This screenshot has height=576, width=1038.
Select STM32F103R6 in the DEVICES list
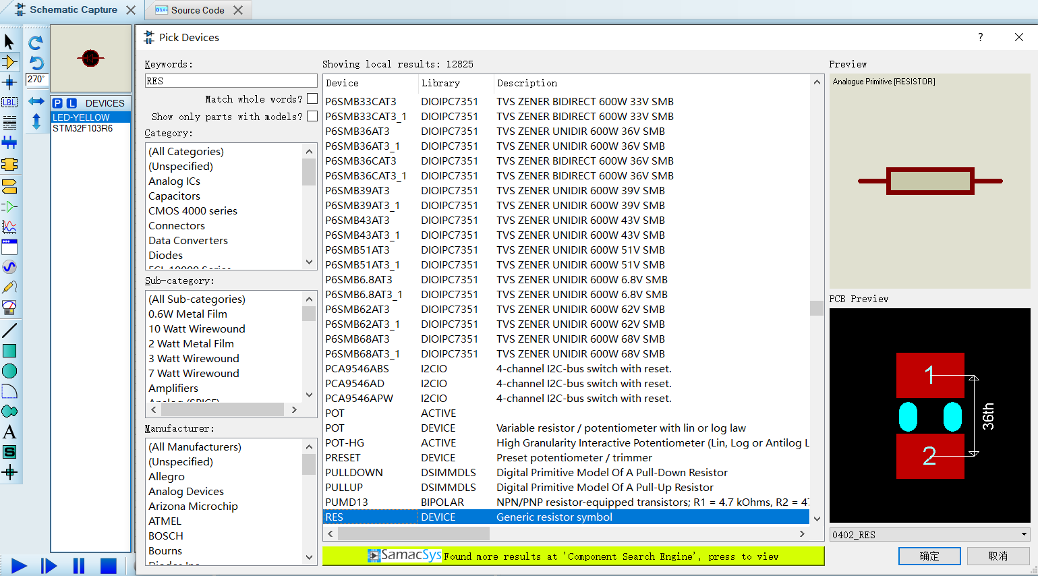90,128
